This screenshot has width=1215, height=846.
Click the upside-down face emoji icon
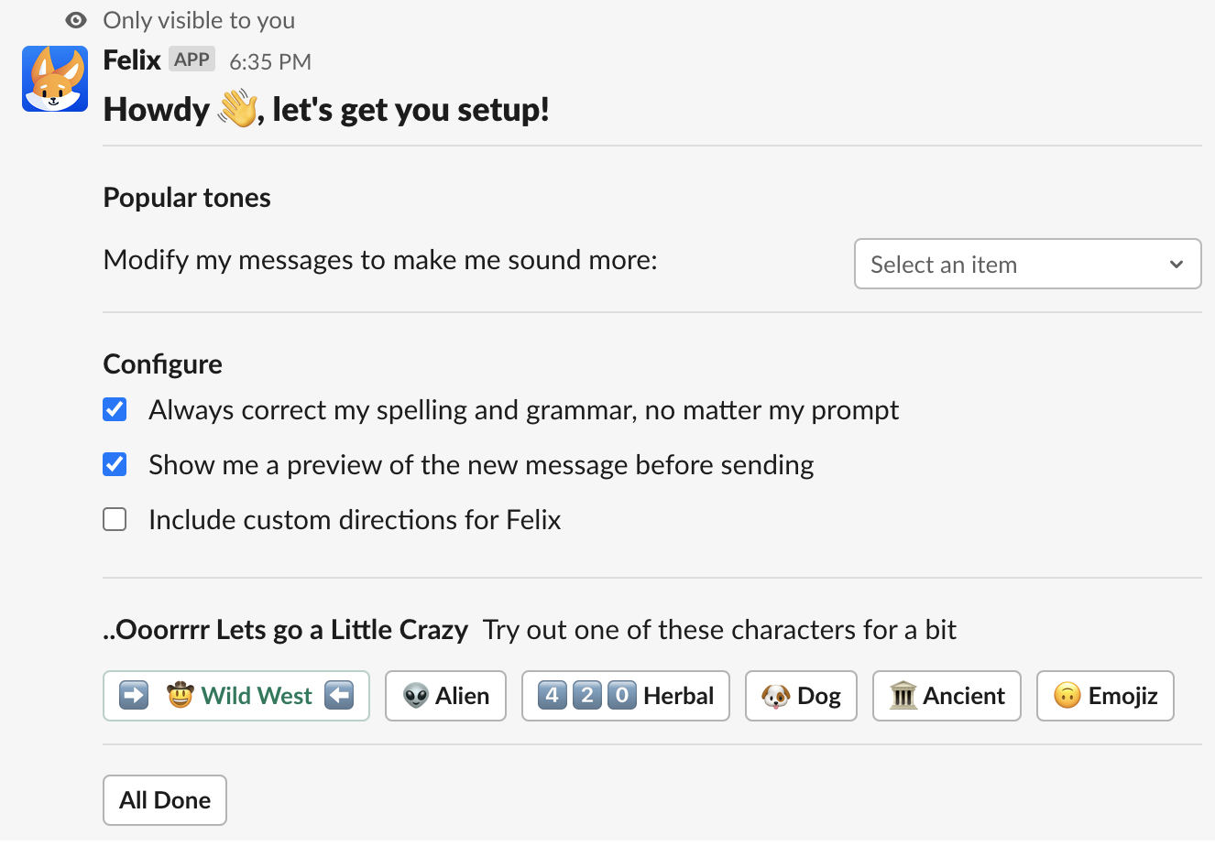[x=1067, y=696]
